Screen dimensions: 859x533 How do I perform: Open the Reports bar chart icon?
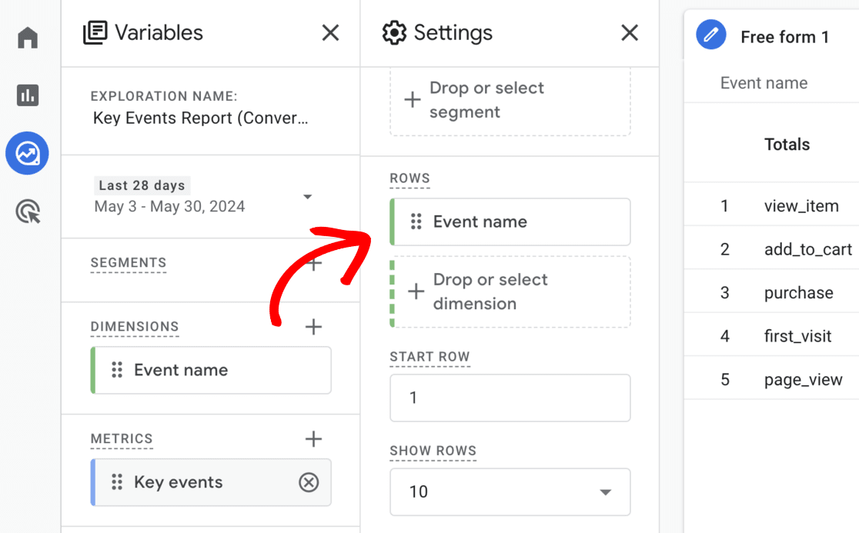click(28, 95)
